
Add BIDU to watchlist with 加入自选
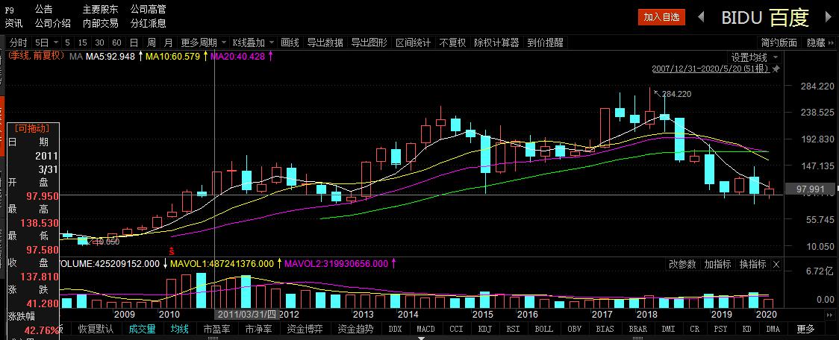point(661,17)
